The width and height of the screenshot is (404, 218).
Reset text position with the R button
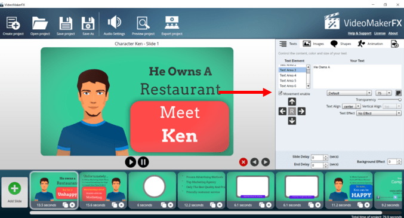click(x=292, y=111)
